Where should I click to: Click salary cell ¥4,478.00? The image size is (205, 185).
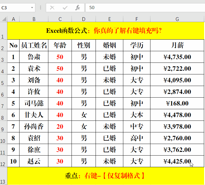click(177, 115)
